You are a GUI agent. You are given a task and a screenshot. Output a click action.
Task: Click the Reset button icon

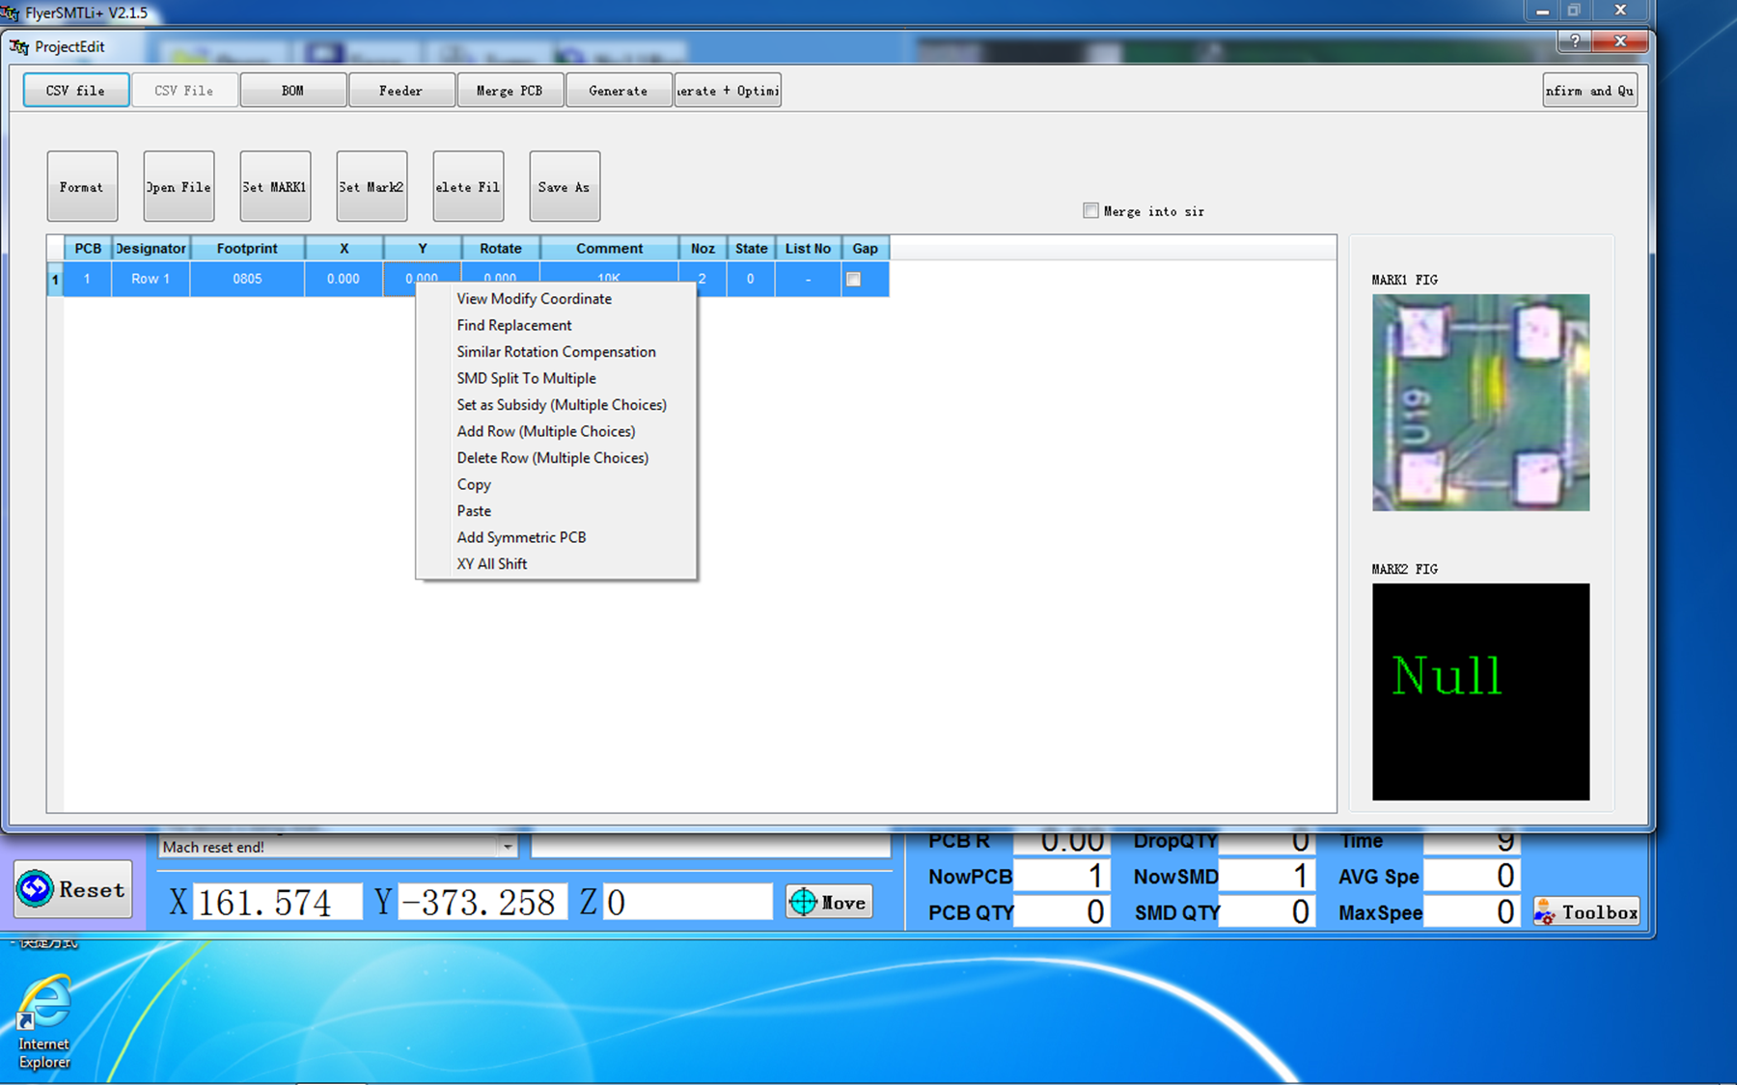coord(36,888)
